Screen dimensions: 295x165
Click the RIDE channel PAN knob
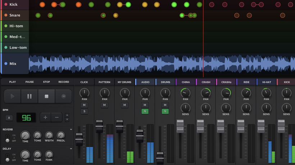pyautogui.click(x=246, y=93)
